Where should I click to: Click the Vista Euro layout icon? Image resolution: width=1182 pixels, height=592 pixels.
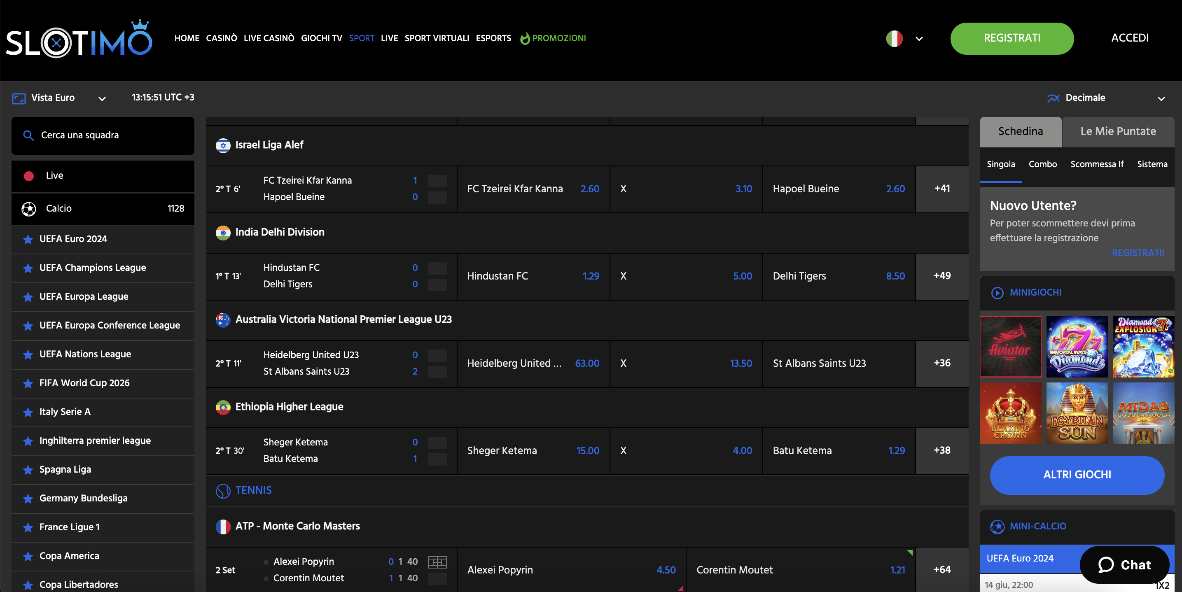point(19,98)
